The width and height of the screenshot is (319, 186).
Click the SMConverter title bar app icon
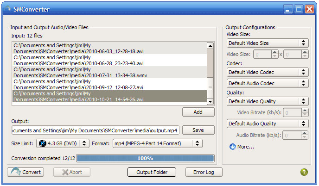(8, 8)
